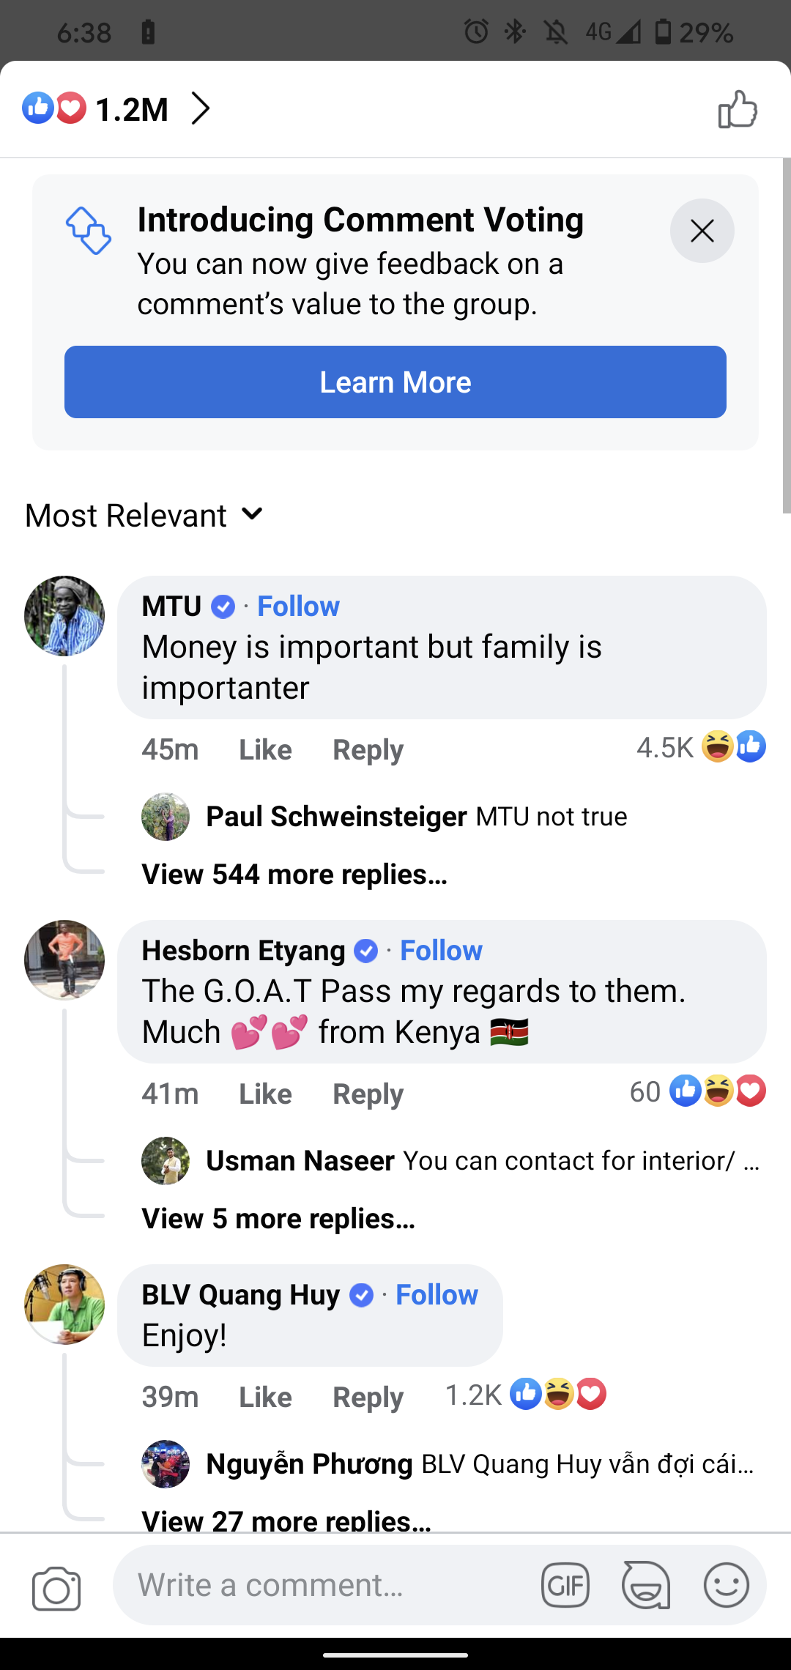Viewport: 791px width, 1670px height.
Task: View reactions on BLV Quang Huy's comment
Action: [526, 1395]
